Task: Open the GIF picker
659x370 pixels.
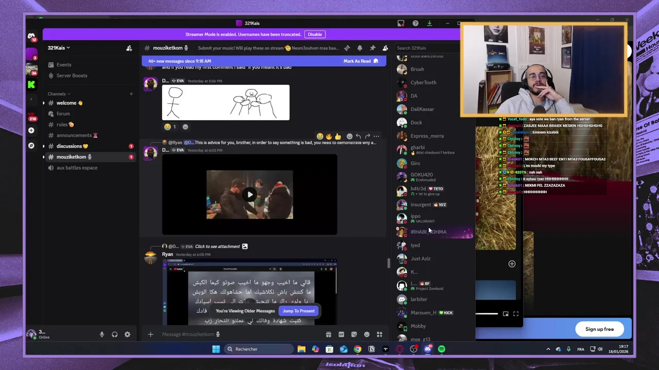Action: 341,335
